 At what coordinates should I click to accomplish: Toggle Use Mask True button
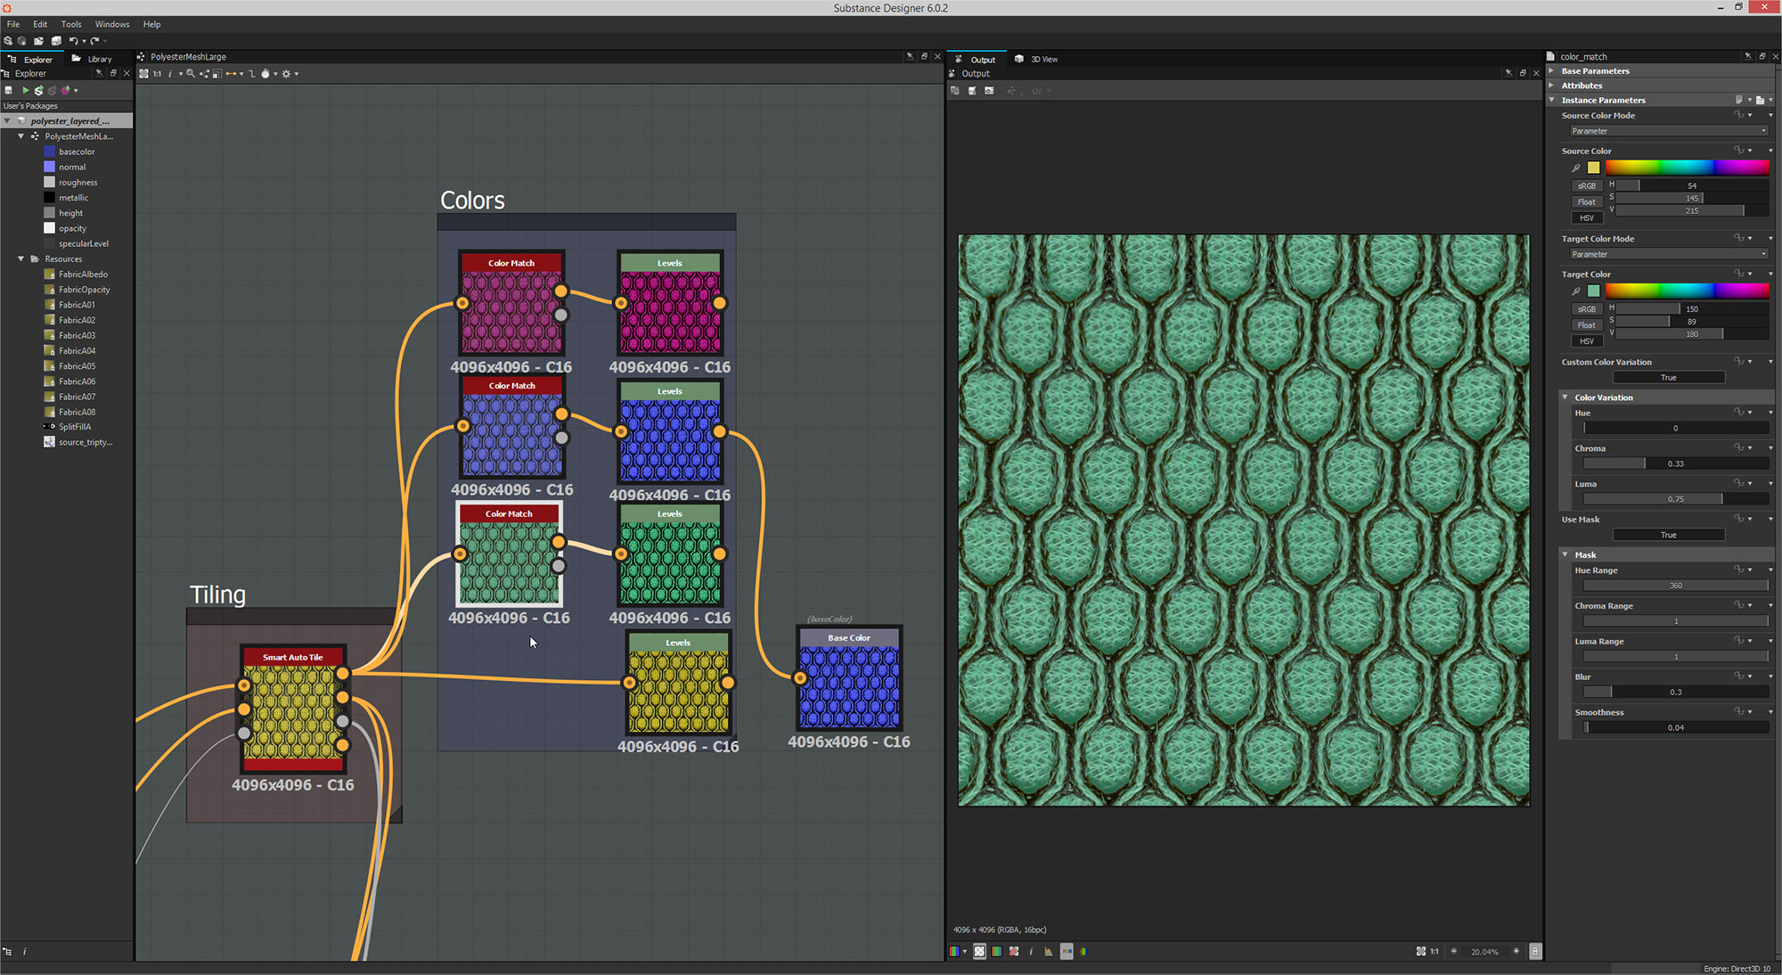tap(1668, 535)
